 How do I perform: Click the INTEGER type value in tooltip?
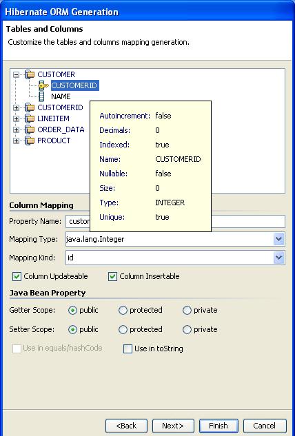170,203
